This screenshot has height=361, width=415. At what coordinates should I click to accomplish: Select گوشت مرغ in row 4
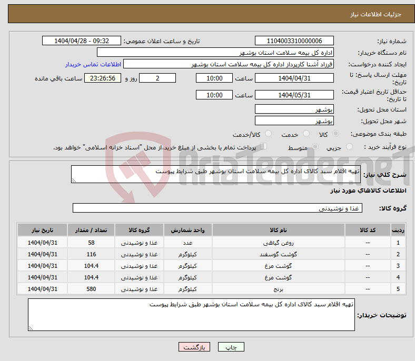point(279,277)
